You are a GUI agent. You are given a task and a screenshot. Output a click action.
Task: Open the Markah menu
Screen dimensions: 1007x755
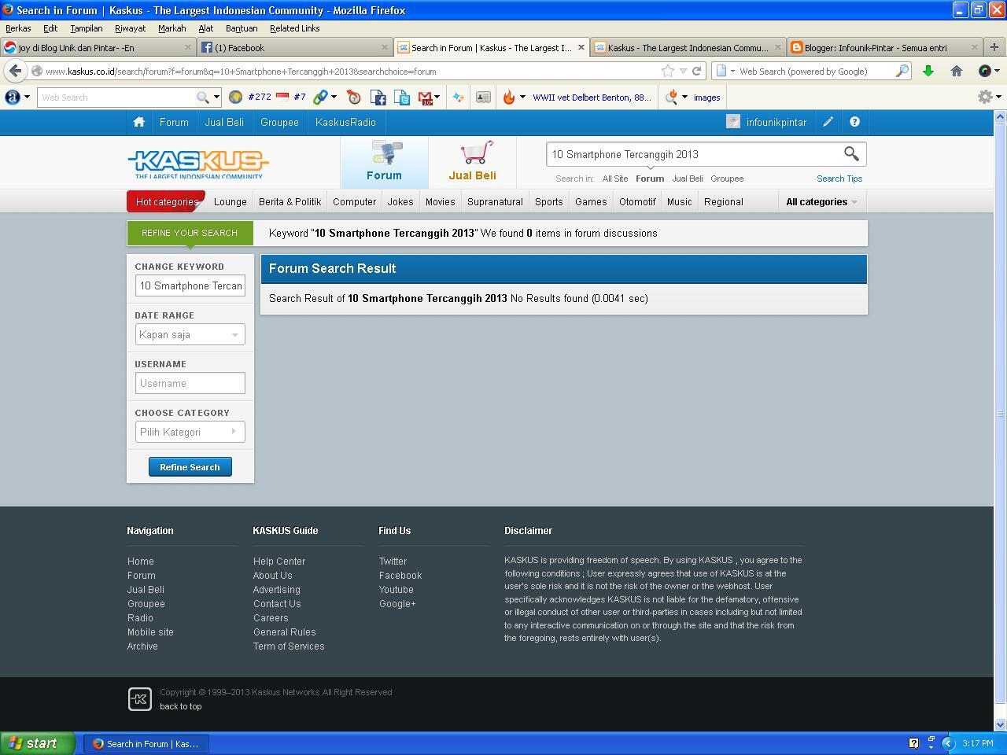click(x=172, y=28)
